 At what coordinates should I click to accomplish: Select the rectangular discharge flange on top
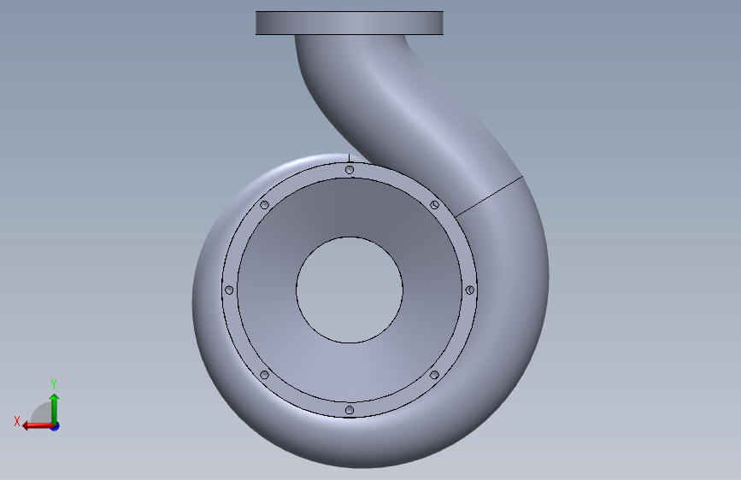pos(350,23)
